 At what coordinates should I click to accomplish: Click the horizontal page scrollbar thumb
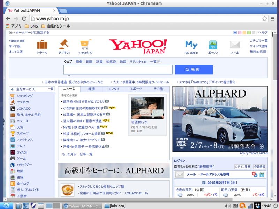120,199
